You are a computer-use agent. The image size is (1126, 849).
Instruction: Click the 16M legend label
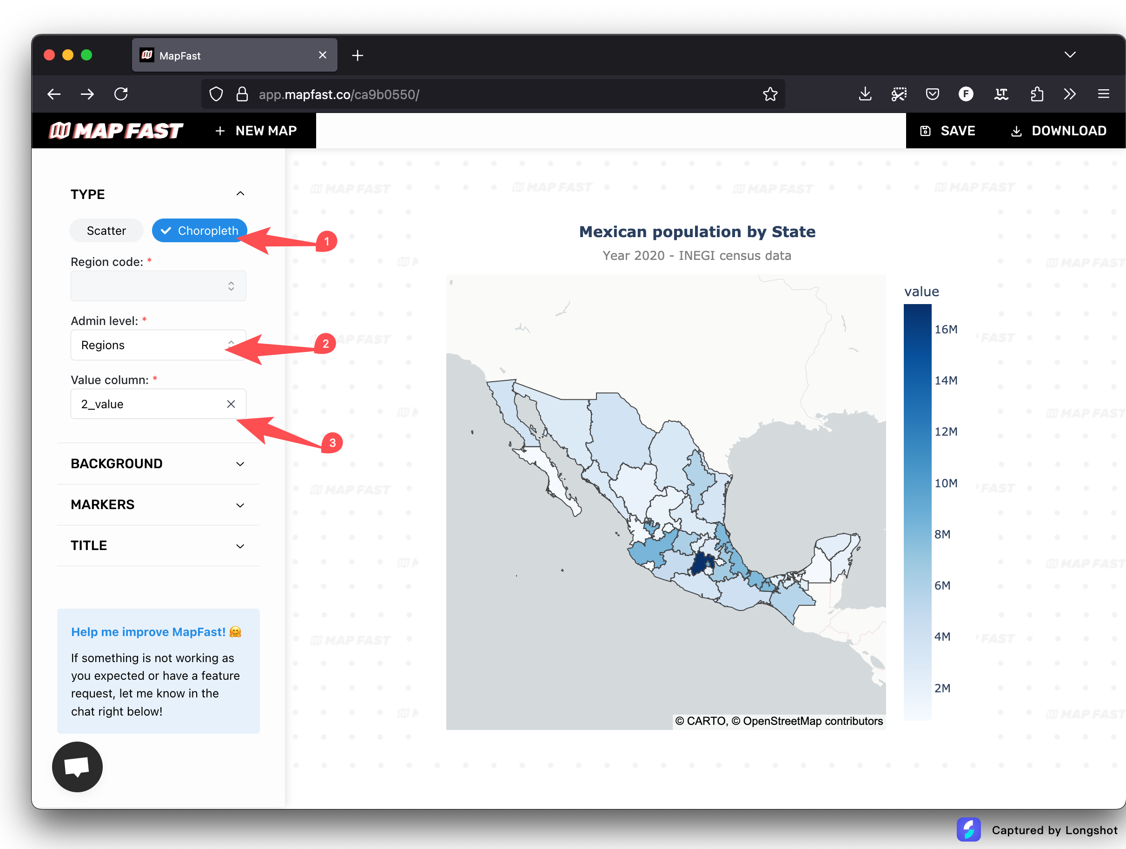[x=946, y=329]
